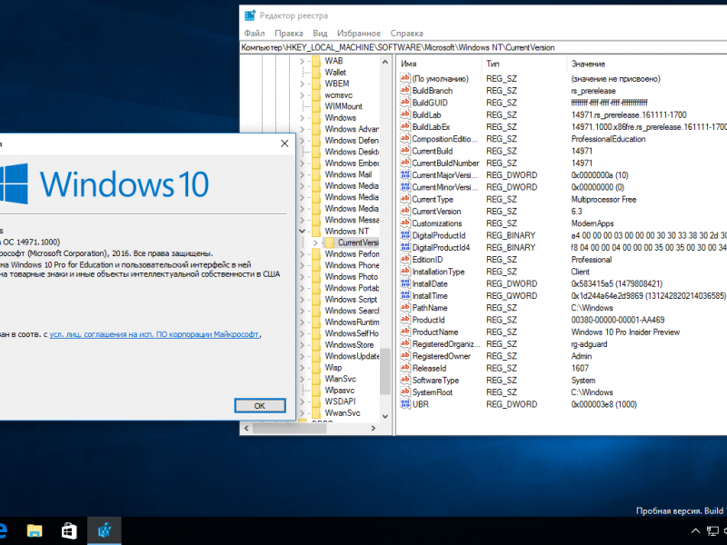Open the Microsoft license agreement link

pos(154,334)
